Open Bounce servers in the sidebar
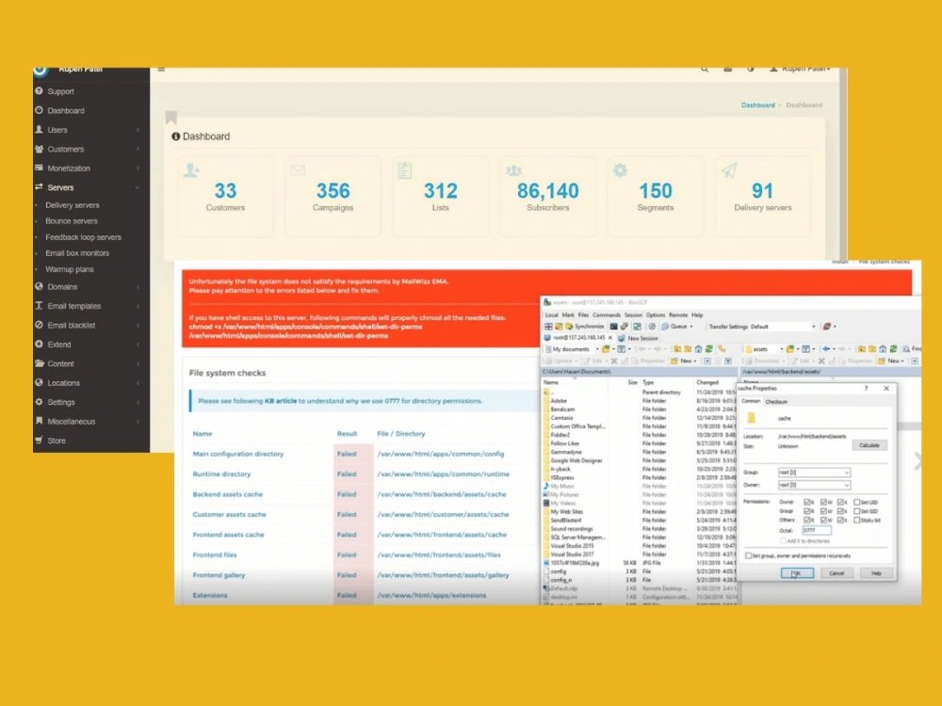 (71, 221)
